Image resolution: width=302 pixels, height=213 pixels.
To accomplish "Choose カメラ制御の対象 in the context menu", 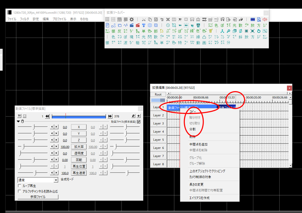I will (x=200, y=177).
